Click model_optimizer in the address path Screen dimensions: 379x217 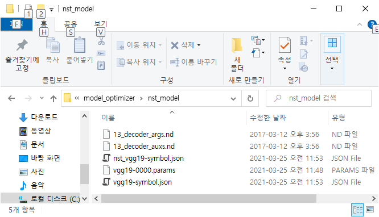coord(109,98)
